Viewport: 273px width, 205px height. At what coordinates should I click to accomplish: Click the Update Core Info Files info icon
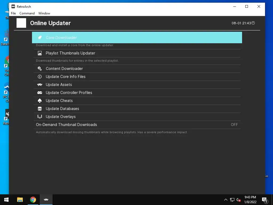pyautogui.click(x=40, y=77)
